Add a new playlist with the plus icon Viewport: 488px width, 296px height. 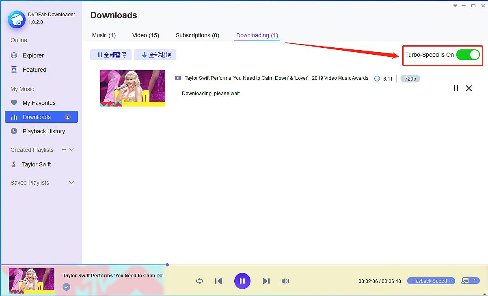(x=64, y=150)
